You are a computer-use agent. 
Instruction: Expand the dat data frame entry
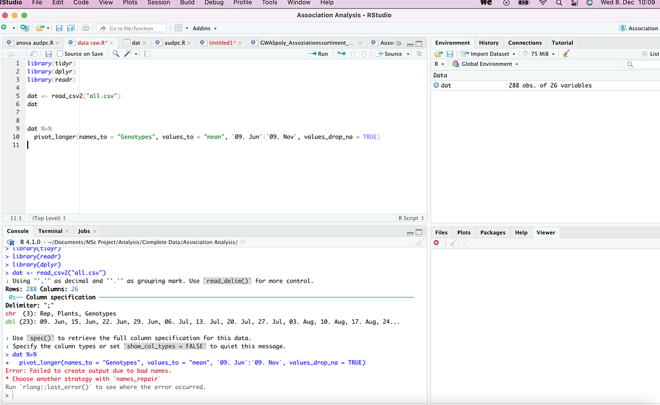[436, 86]
